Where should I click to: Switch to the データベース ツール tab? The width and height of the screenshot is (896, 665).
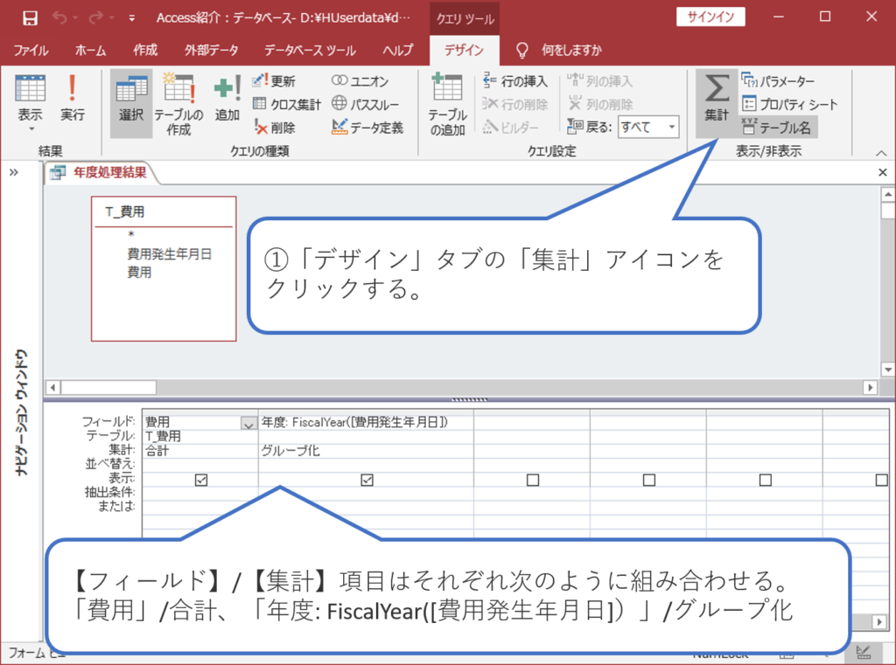point(310,50)
